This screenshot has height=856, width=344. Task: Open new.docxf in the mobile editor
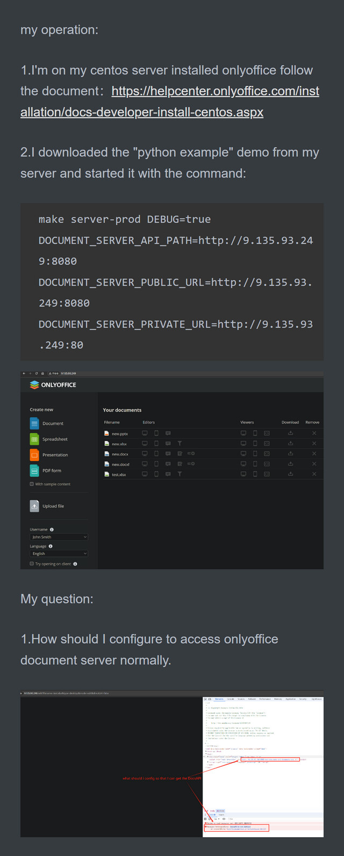156,464
